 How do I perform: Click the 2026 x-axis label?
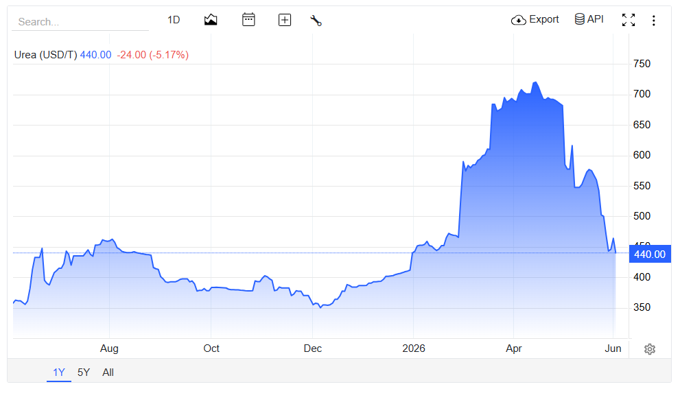[x=414, y=348]
